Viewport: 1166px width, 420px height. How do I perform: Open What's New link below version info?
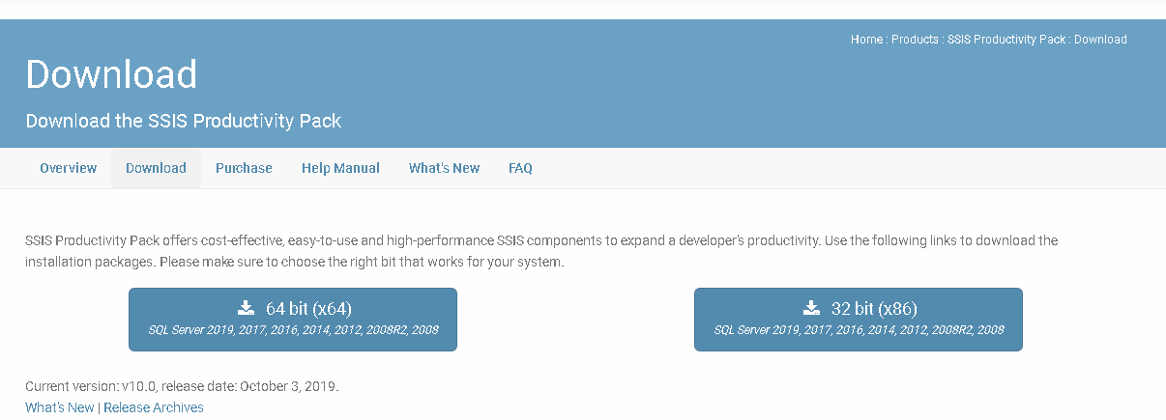[60, 407]
